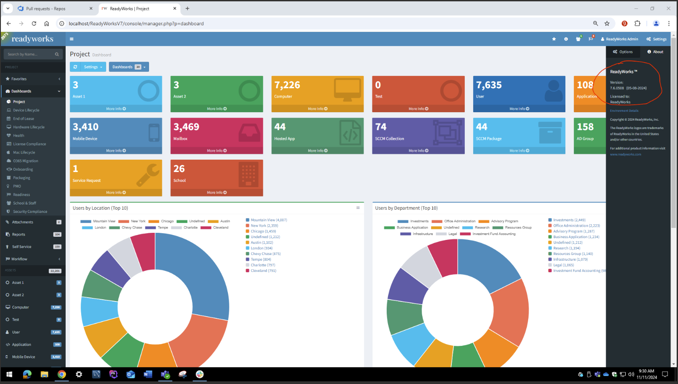Open the favorites star in the header
The height and width of the screenshot is (384, 678).
tap(554, 39)
